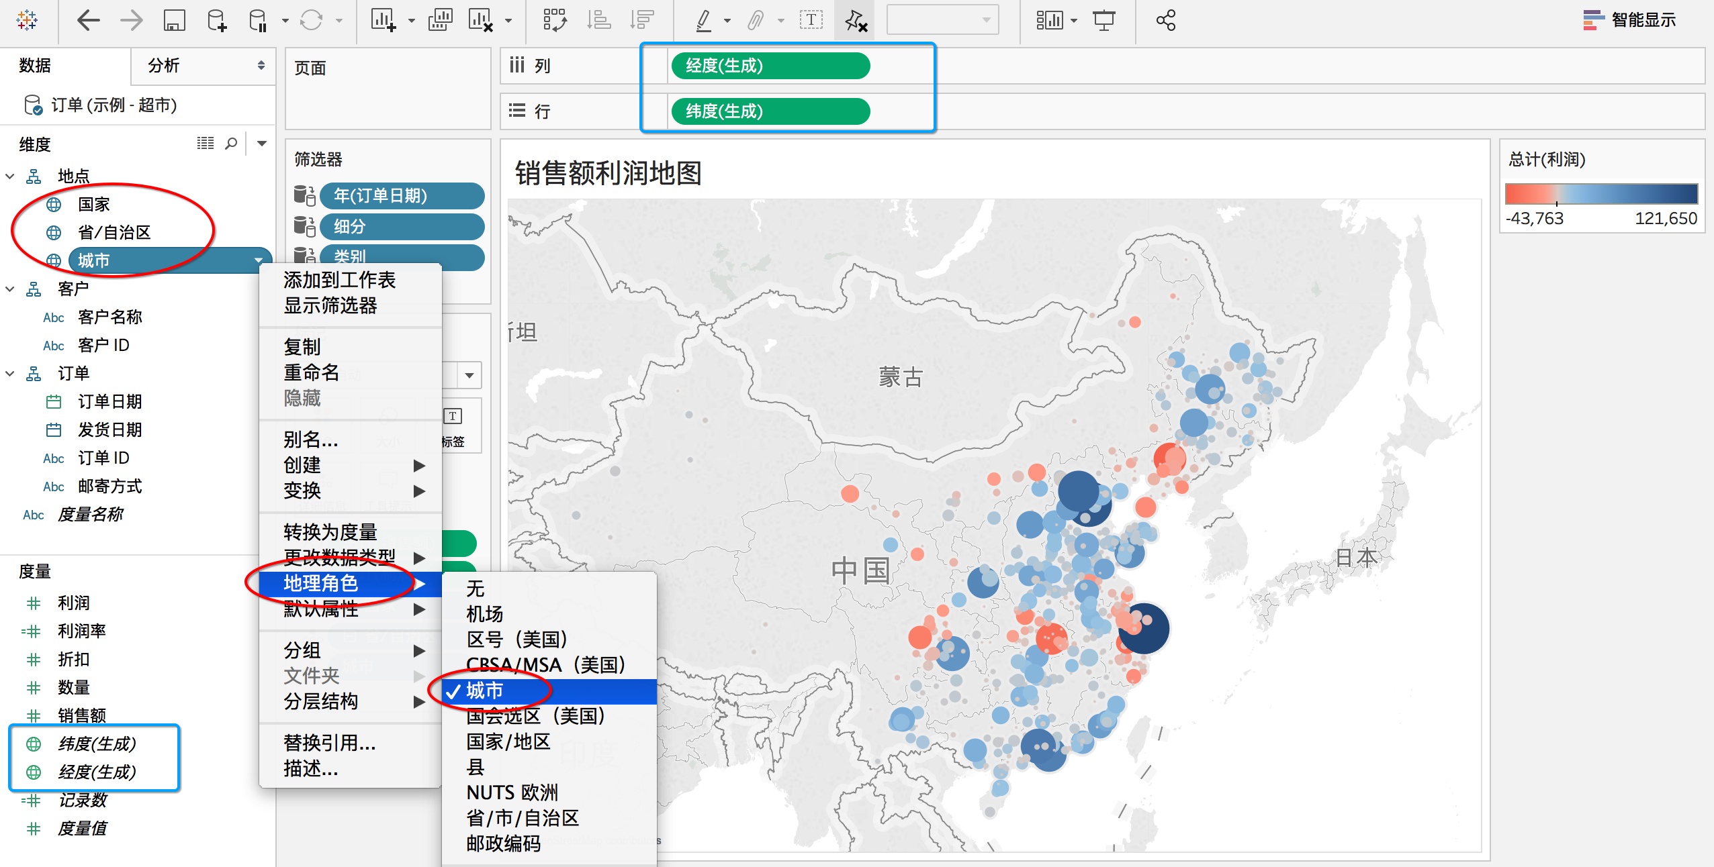Click the clear sheet icon

pyautogui.click(x=481, y=20)
